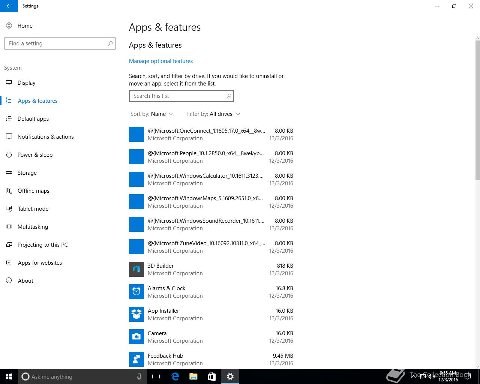Viewport: 480px width, 384px height.
Task: Select Multitasking in the sidebar
Action: click(x=33, y=226)
